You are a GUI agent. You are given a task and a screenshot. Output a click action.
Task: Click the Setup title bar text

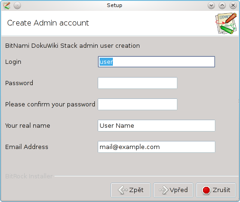click(114, 5)
